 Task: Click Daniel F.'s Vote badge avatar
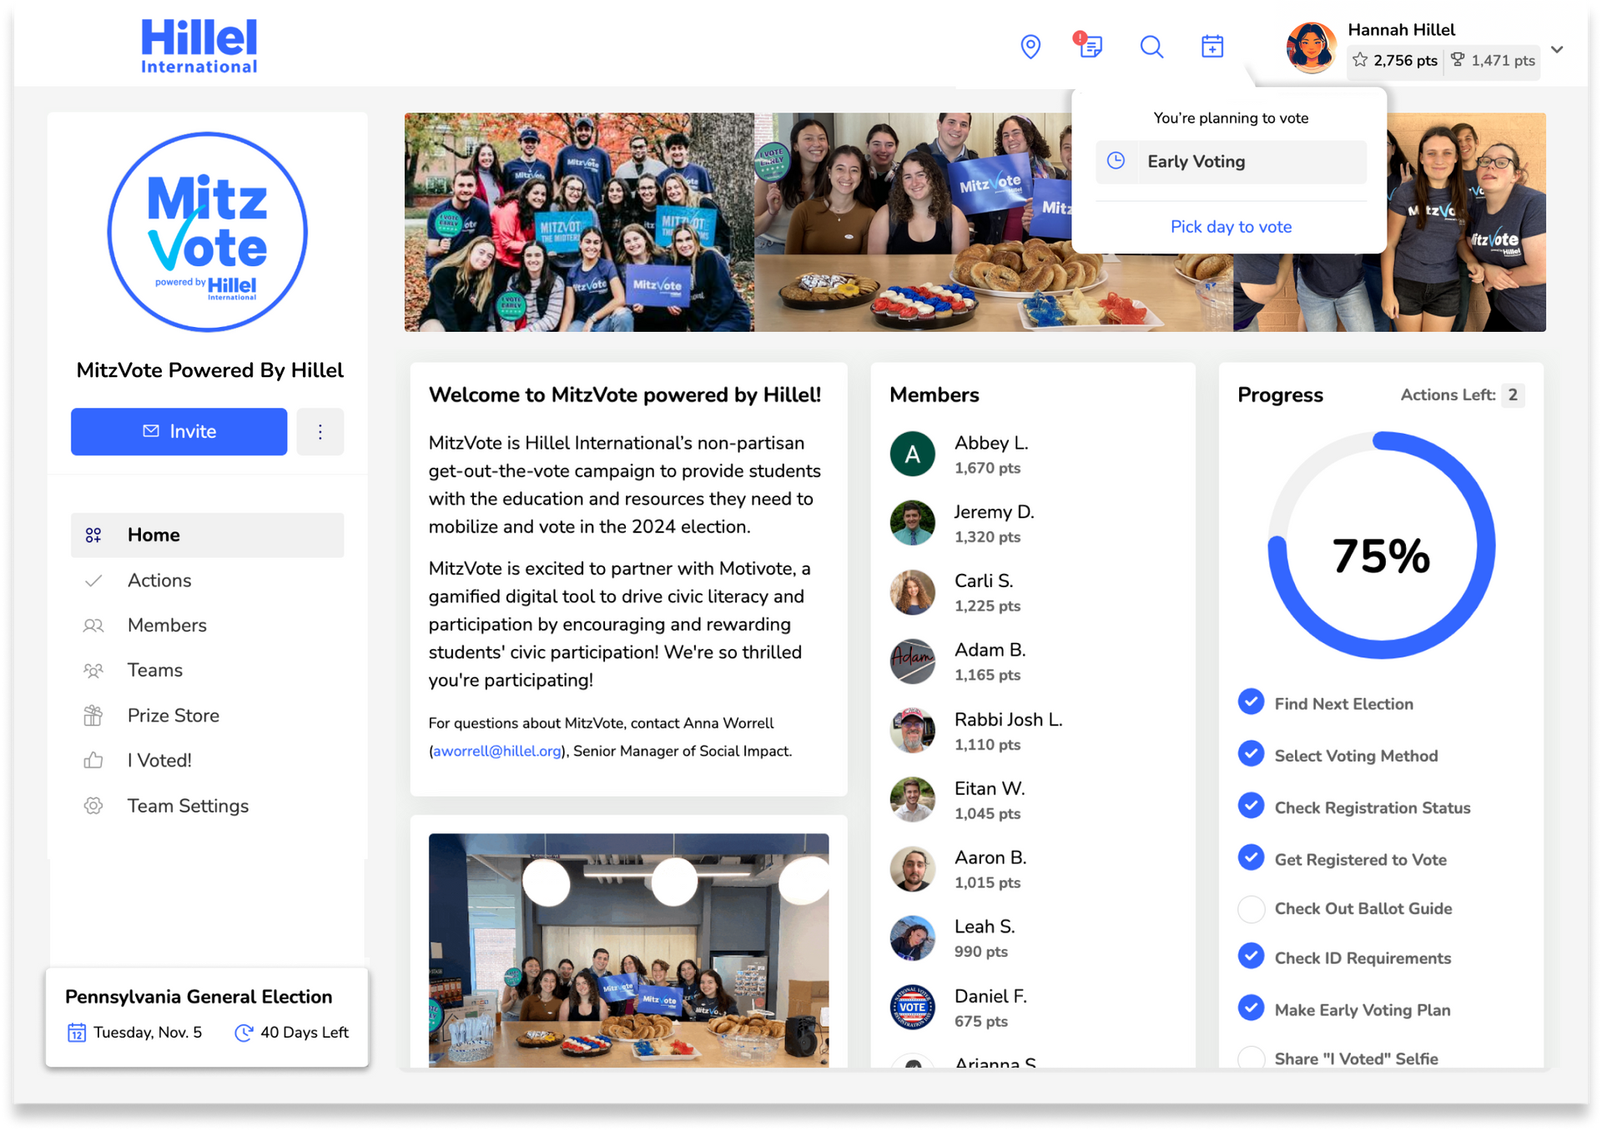(x=913, y=1008)
